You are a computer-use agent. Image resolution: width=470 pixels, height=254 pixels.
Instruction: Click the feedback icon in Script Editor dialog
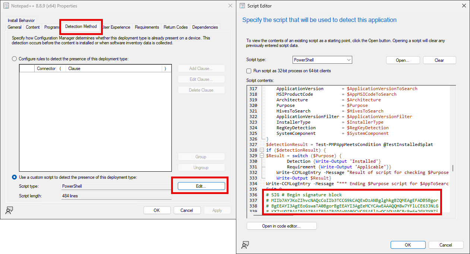tap(245, 245)
